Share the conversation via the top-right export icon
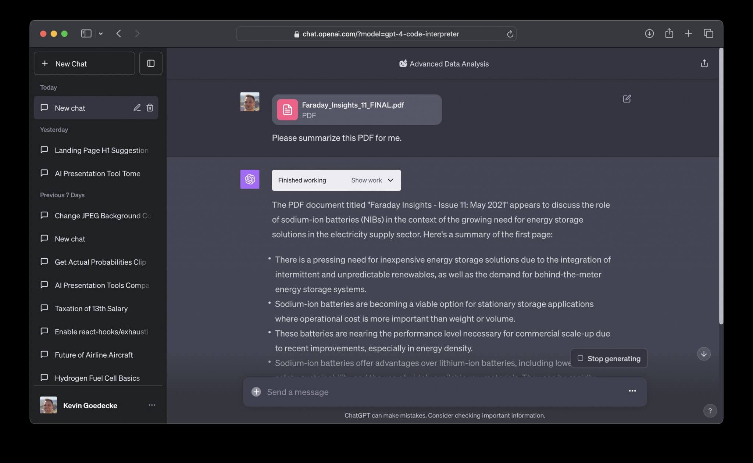The height and width of the screenshot is (463, 753). pos(704,63)
